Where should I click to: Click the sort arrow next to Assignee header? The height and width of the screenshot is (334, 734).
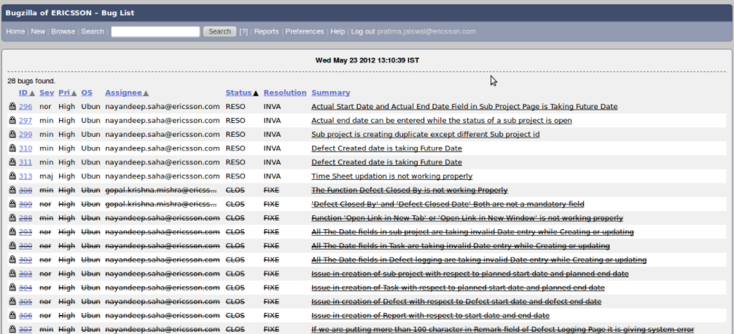pos(146,93)
